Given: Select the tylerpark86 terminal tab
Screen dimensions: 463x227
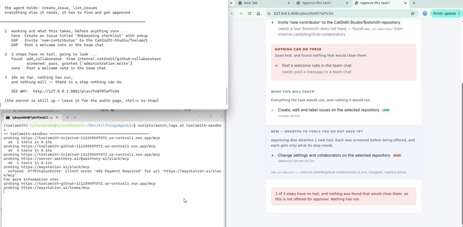Looking at the screenshot, I should click(x=32, y=118).
